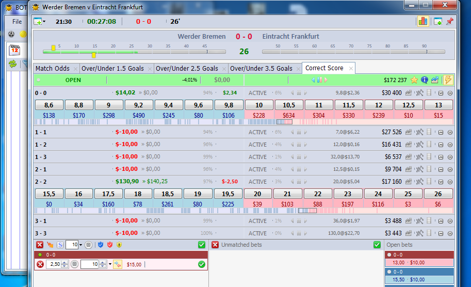Open the ladder grid icon in 1 - 2 row
This screenshot has width=471, height=287.
point(429,144)
